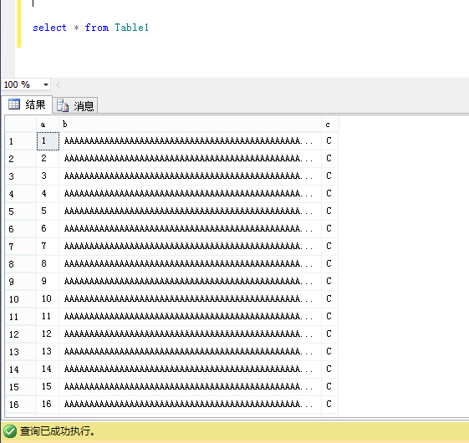Switch to the 消息 messages tab
Viewport: 469px width, 443px height.
click(x=75, y=106)
